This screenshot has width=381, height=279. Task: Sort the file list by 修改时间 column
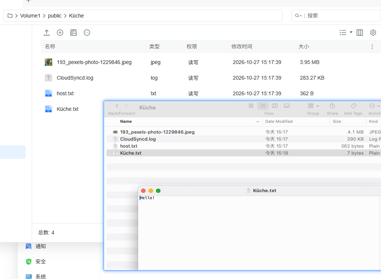tap(241, 46)
